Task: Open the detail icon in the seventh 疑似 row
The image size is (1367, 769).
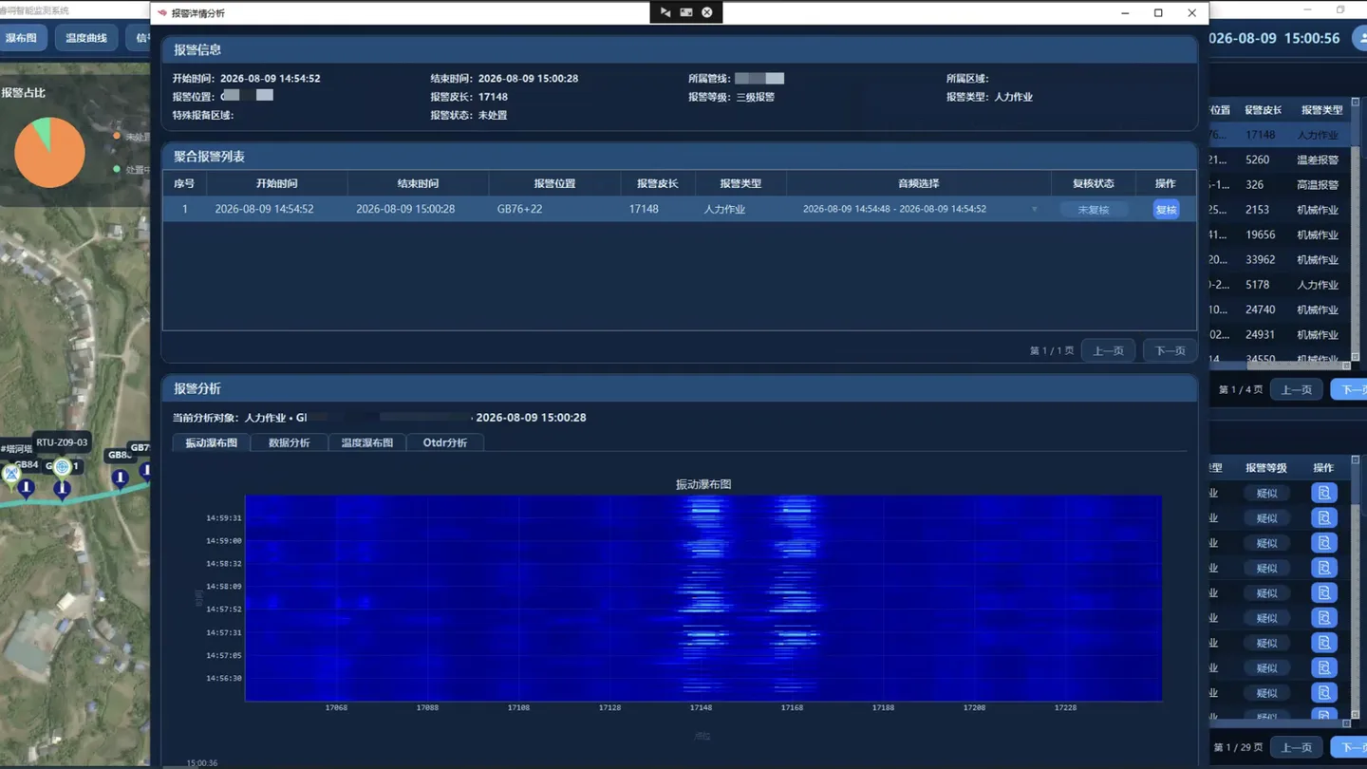Action: click(1323, 643)
